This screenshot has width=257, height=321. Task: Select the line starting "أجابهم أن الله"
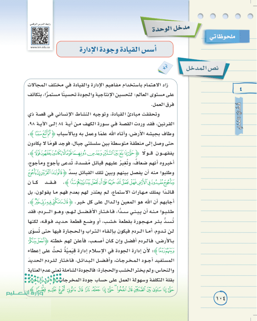coord(101,202)
